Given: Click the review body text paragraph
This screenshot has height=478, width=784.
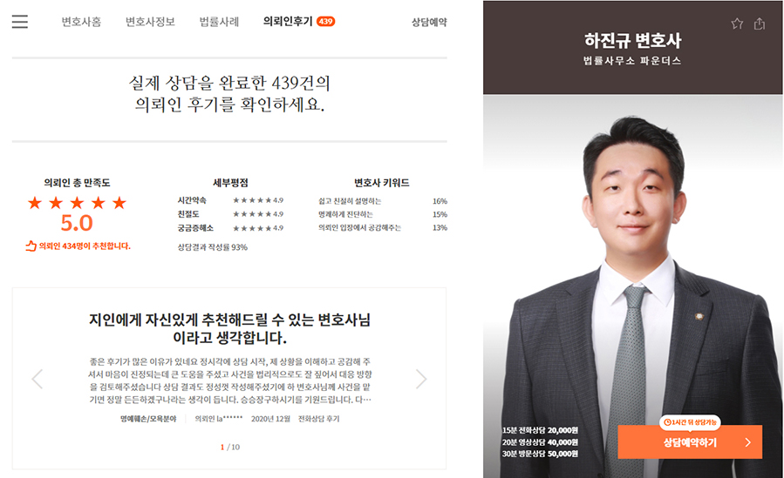Looking at the screenshot, I should [229, 380].
